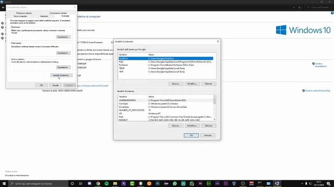Screen dimensions: 334x187
Task: Confirm with OK in Variabili d'ambiente dialog
Action: [x=191, y=135]
